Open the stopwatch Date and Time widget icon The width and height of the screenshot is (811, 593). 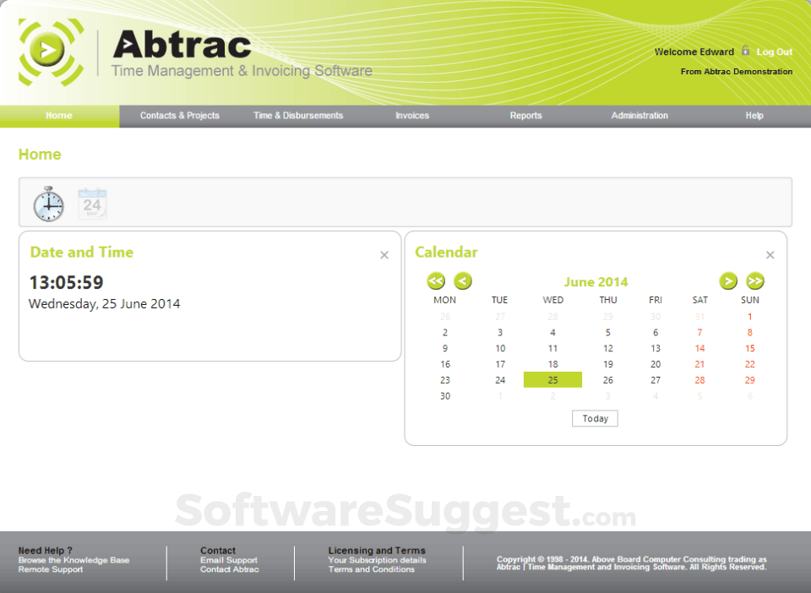point(49,204)
